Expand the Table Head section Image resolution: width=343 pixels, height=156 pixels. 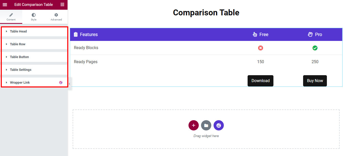[x=18, y=31]
